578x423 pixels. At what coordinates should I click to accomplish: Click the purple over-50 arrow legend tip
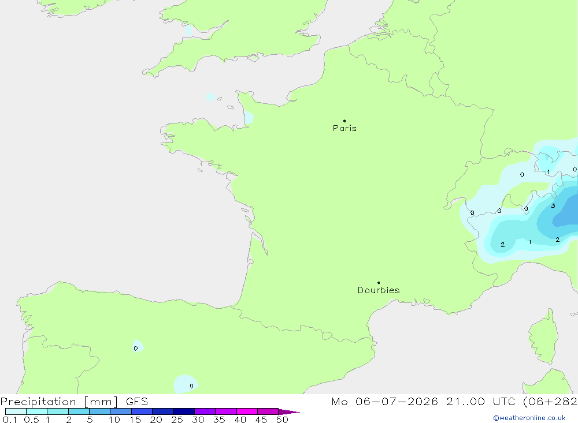[289, 412]
